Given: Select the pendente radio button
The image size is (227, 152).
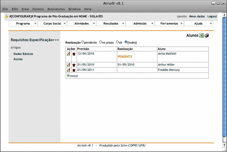Looking at the screenshot, I should (x=83, y=42).
